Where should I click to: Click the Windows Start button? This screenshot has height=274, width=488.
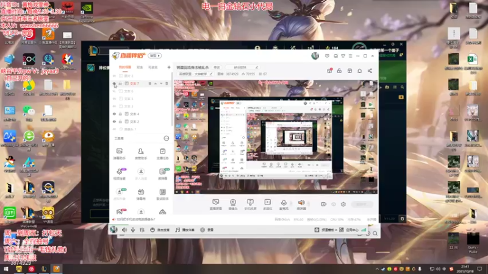pyautogui.click(x=5, y=269)
